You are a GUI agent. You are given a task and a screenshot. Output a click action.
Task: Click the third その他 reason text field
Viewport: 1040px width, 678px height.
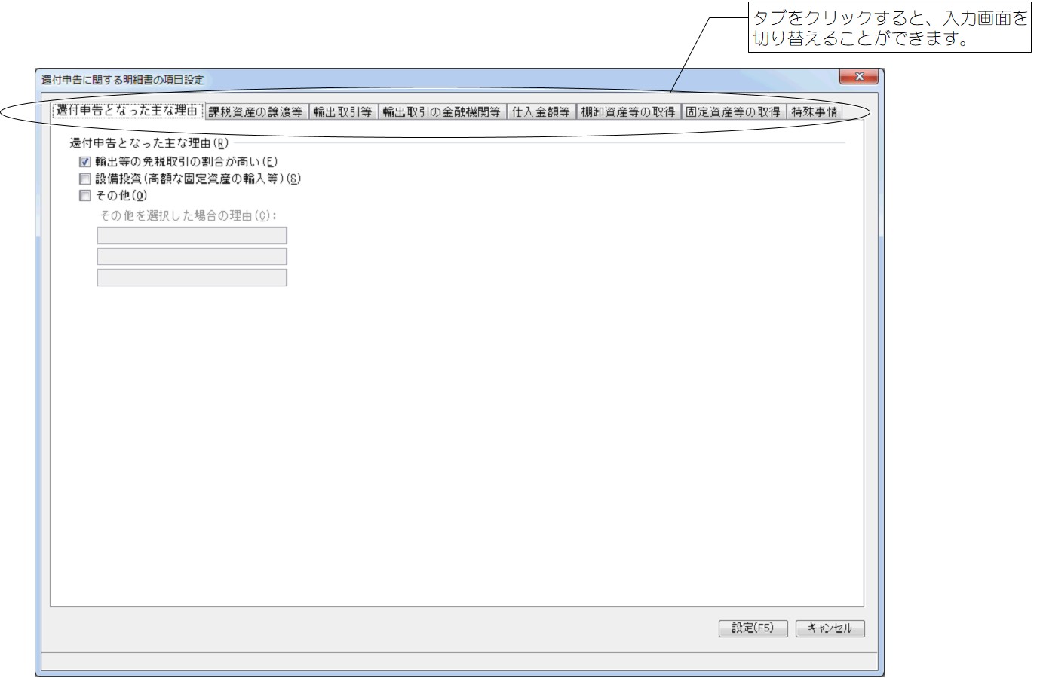click(x=192, y=278)
